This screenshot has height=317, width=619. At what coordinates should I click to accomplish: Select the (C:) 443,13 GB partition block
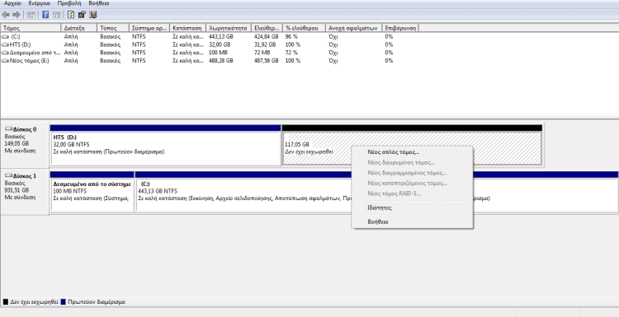click(x=376, y=191)
